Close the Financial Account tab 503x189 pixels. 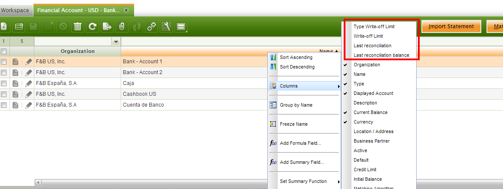[x=126, y=10]
